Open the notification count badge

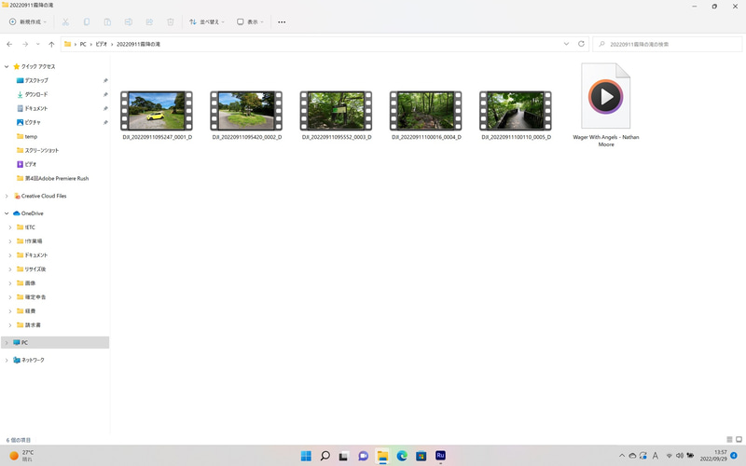click(x=734, y=456)
